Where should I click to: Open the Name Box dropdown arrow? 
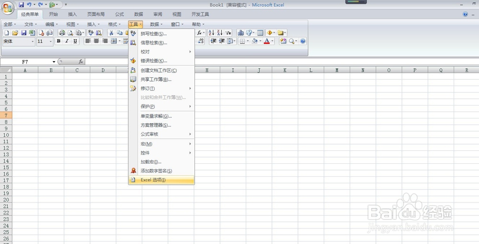54,62
